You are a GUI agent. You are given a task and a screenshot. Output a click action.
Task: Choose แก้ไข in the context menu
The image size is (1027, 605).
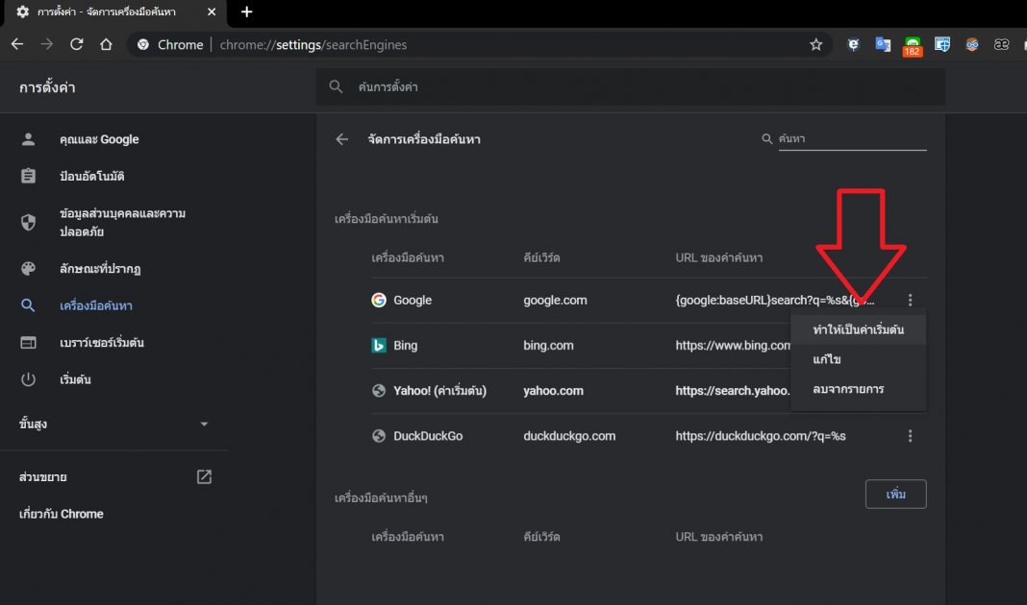click(x=858, y=359)
